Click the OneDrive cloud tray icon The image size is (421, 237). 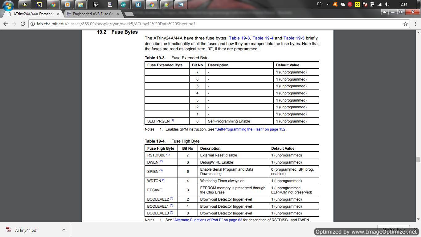[x=342, y=4]
